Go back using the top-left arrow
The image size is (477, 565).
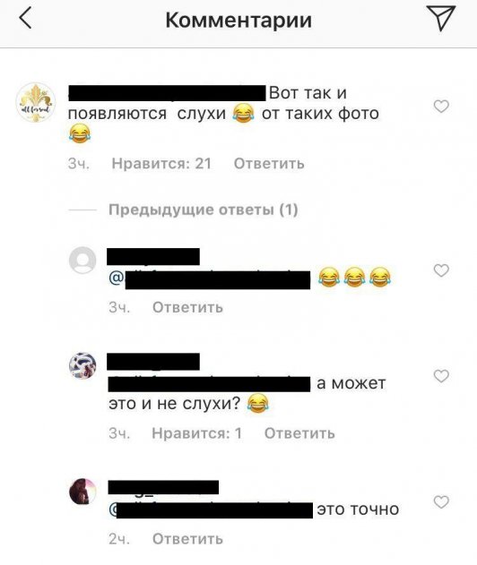tap(25, 19)
